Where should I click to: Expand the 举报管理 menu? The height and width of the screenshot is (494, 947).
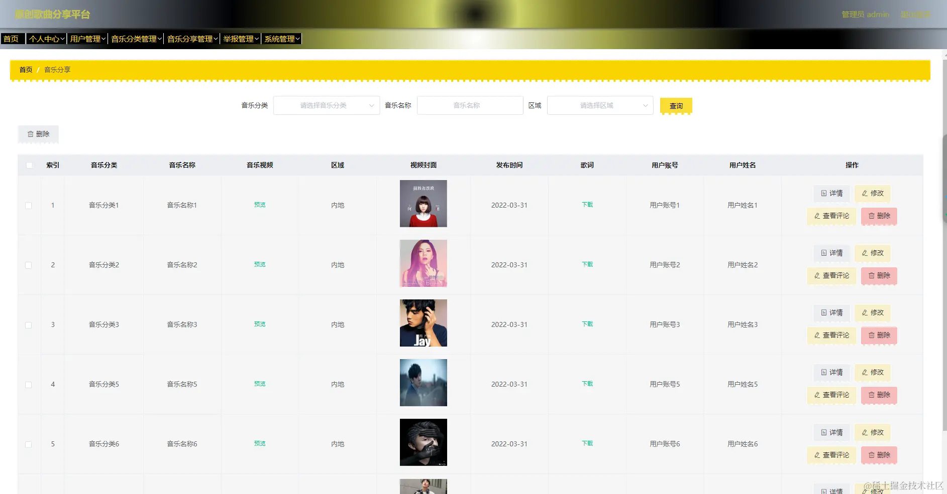coord(241,39)
